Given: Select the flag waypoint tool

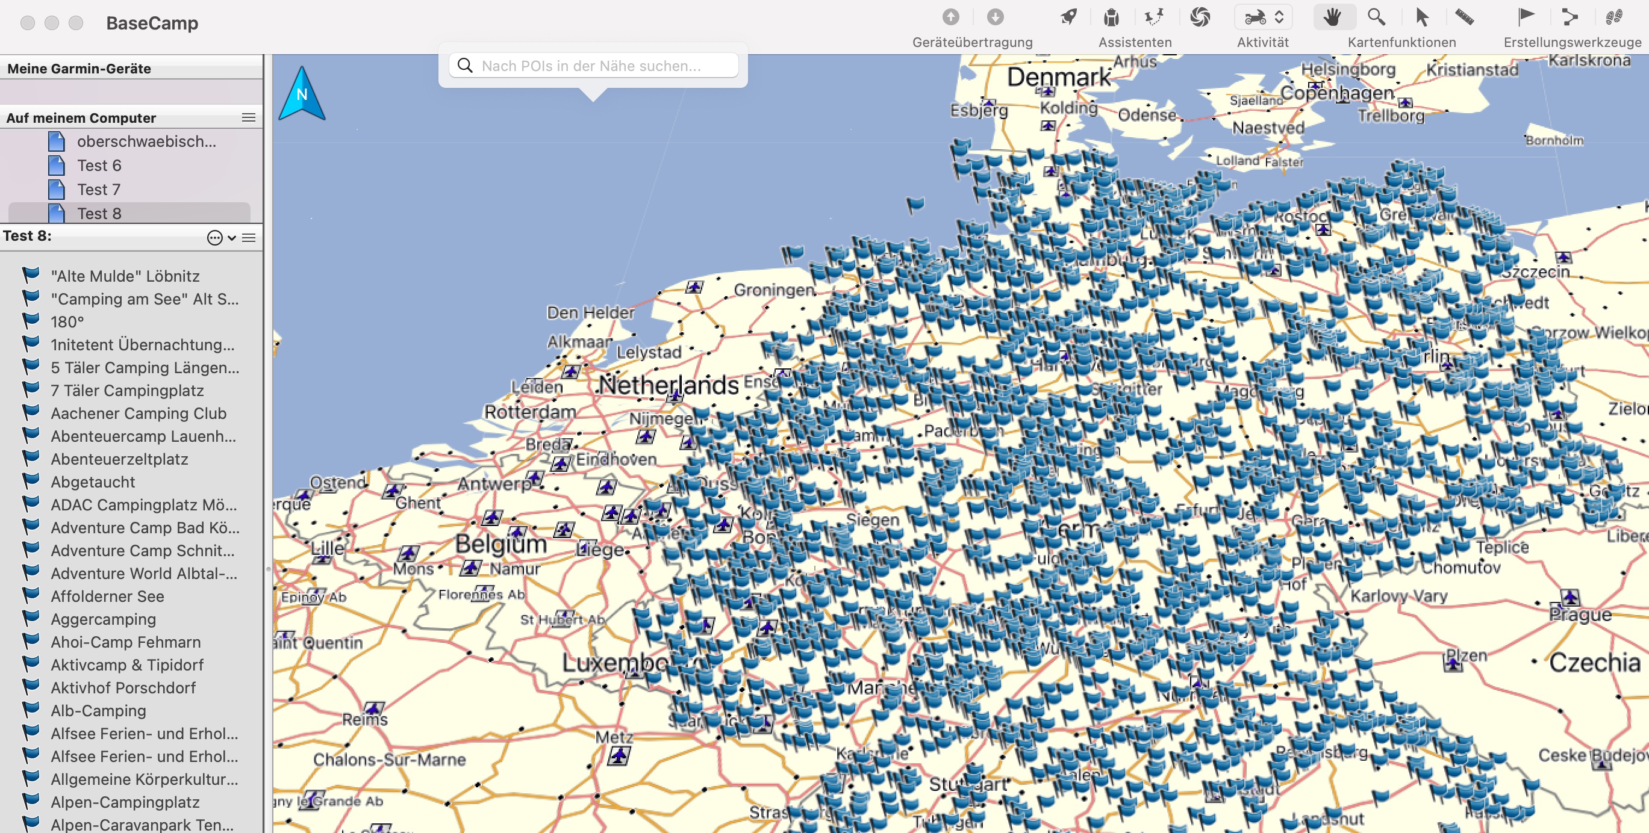Looking at the screenshot, I should pyautogui.click(x=1526, y=16).
